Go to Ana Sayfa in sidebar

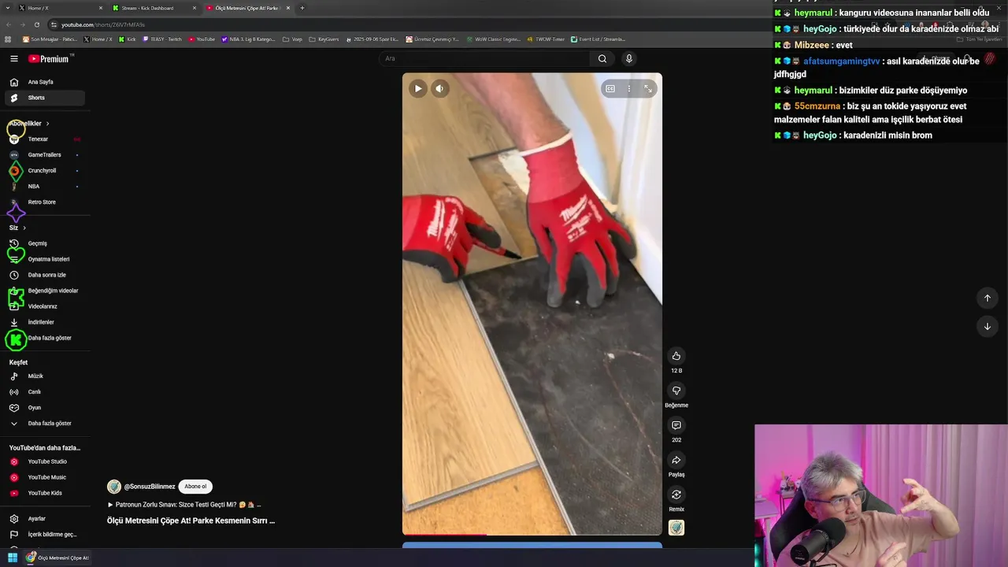[x=44, y=82]
